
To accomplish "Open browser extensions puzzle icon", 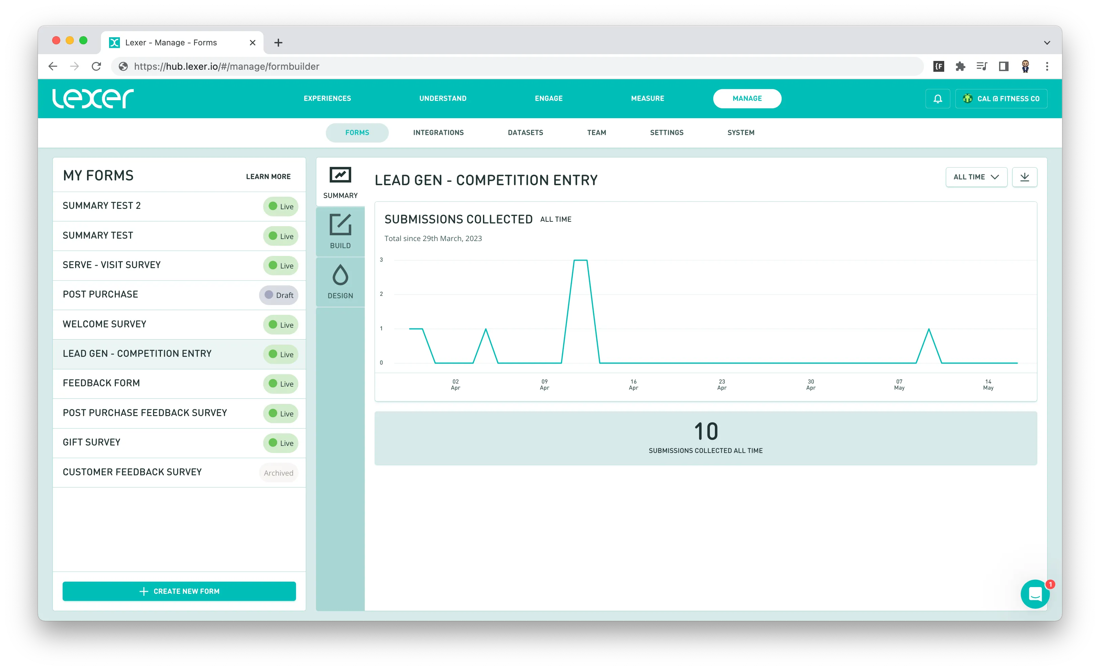I will pos(960,66).
